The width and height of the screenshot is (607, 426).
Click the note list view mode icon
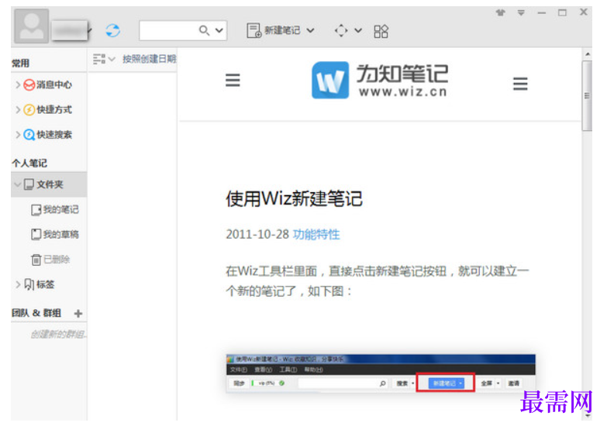pyautogui.click(x=99, y=59)
